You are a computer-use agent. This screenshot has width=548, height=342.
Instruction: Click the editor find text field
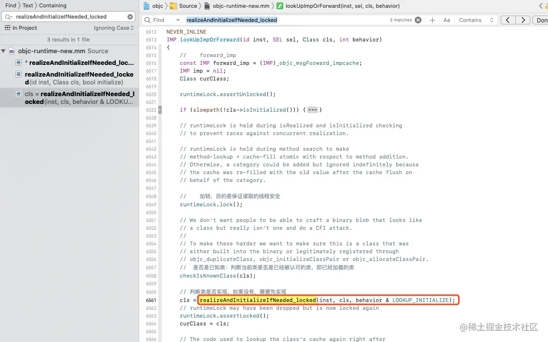point(287,20)
